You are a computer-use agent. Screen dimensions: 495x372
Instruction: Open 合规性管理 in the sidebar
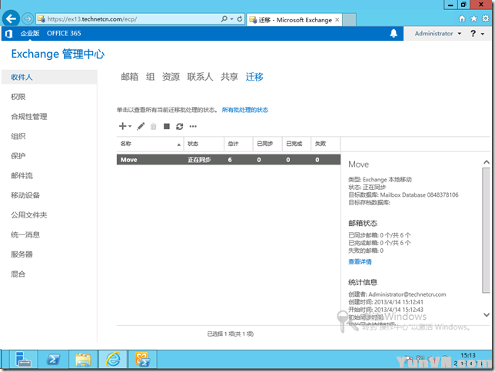coord(29,117)
